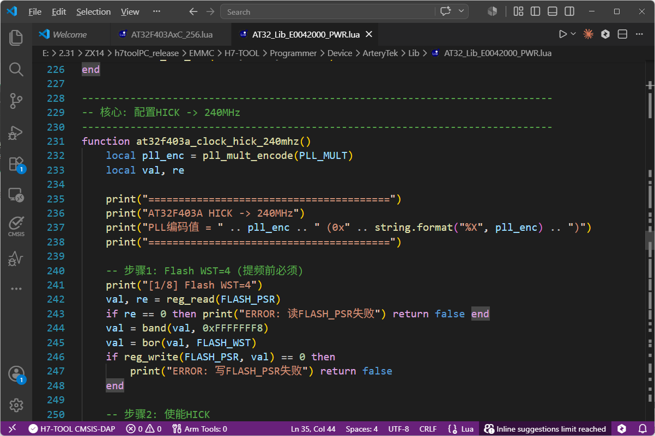Click Arm Tools: 0 status item
This screenshot has height=436, width=655.
[199, 429]
